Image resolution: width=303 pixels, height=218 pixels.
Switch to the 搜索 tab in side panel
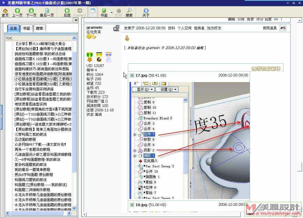[39, 28]
